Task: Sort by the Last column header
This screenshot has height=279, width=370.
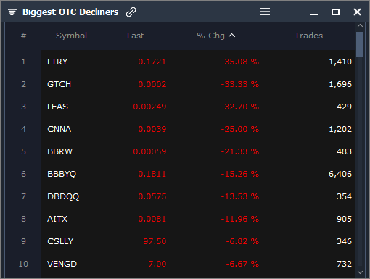Action: [x=135, y=36]
